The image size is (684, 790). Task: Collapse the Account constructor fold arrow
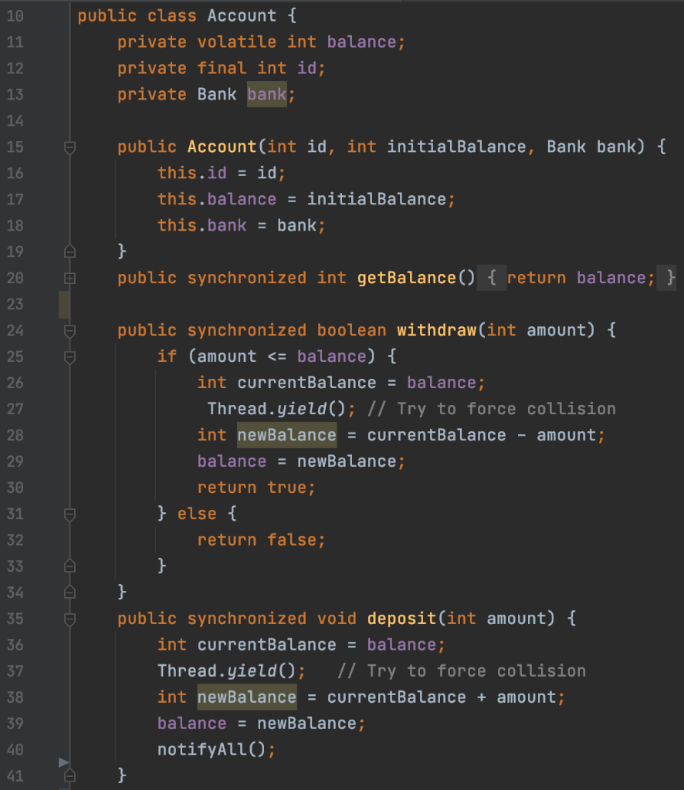pos(69,147)
